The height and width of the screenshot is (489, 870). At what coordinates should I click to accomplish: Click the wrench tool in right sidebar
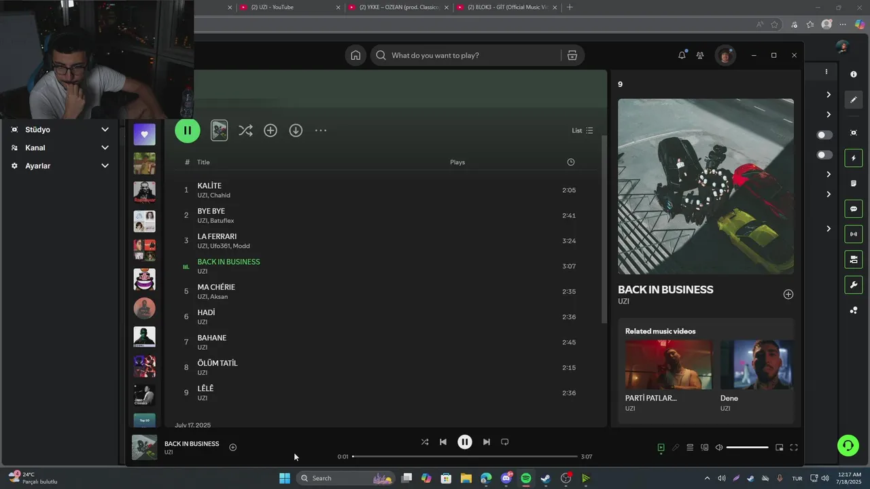point(854,285)
